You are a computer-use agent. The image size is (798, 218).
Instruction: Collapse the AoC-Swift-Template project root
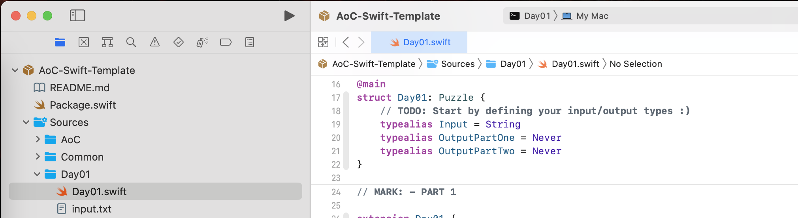[x=15, y=70]
